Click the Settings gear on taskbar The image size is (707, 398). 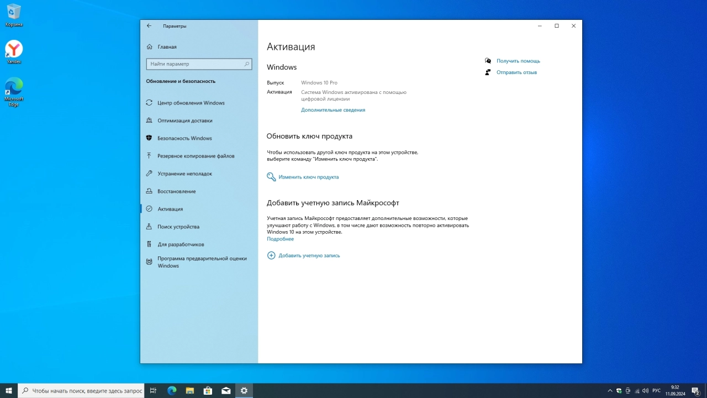pos(244,390)
